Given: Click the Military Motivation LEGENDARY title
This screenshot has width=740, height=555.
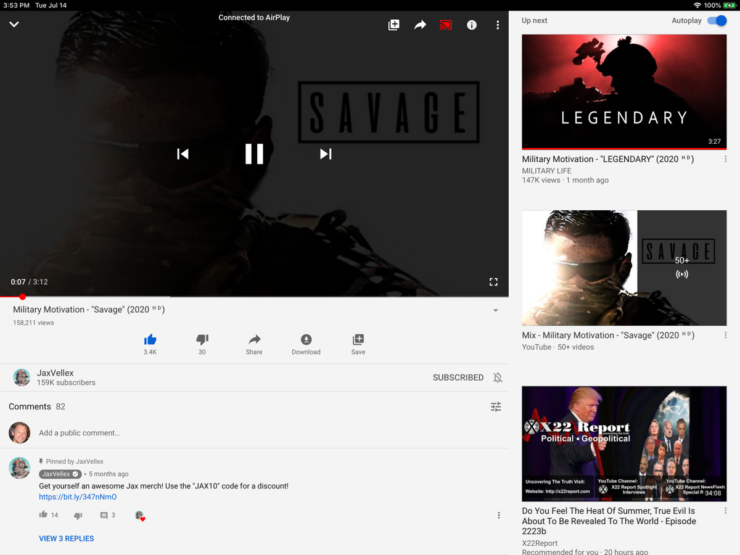Looking at the screenshot, I should pos(608,159).
